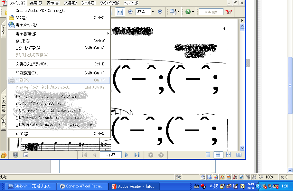This screenshot has width=293, height=191.
Task: Select continuous page layout button
Action: tap(218, 155)
